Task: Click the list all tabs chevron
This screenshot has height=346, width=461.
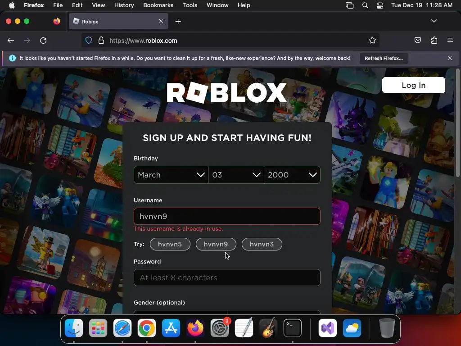Action: click(x=434, y=21)
